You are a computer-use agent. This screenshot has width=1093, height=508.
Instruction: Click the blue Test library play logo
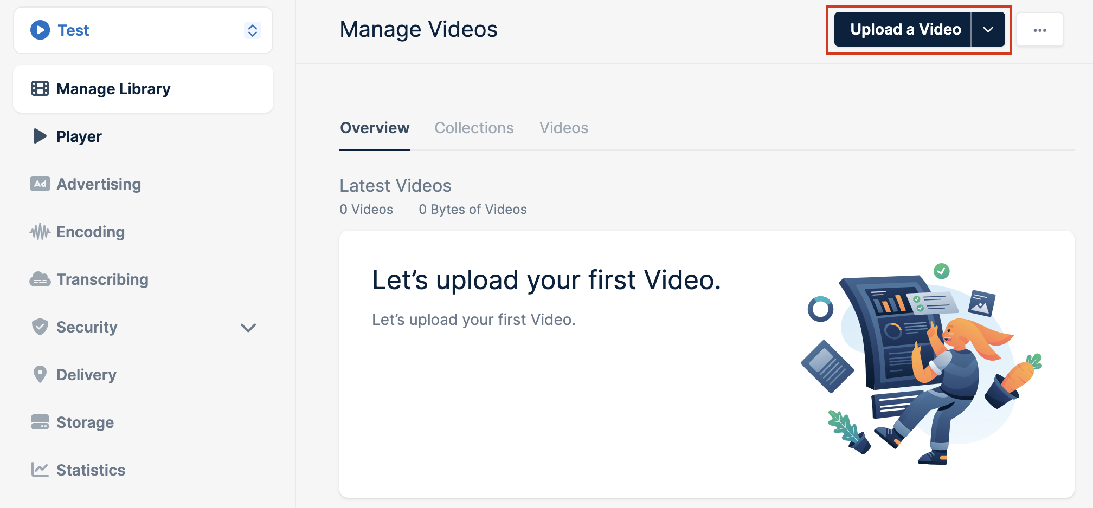[40, 30]
